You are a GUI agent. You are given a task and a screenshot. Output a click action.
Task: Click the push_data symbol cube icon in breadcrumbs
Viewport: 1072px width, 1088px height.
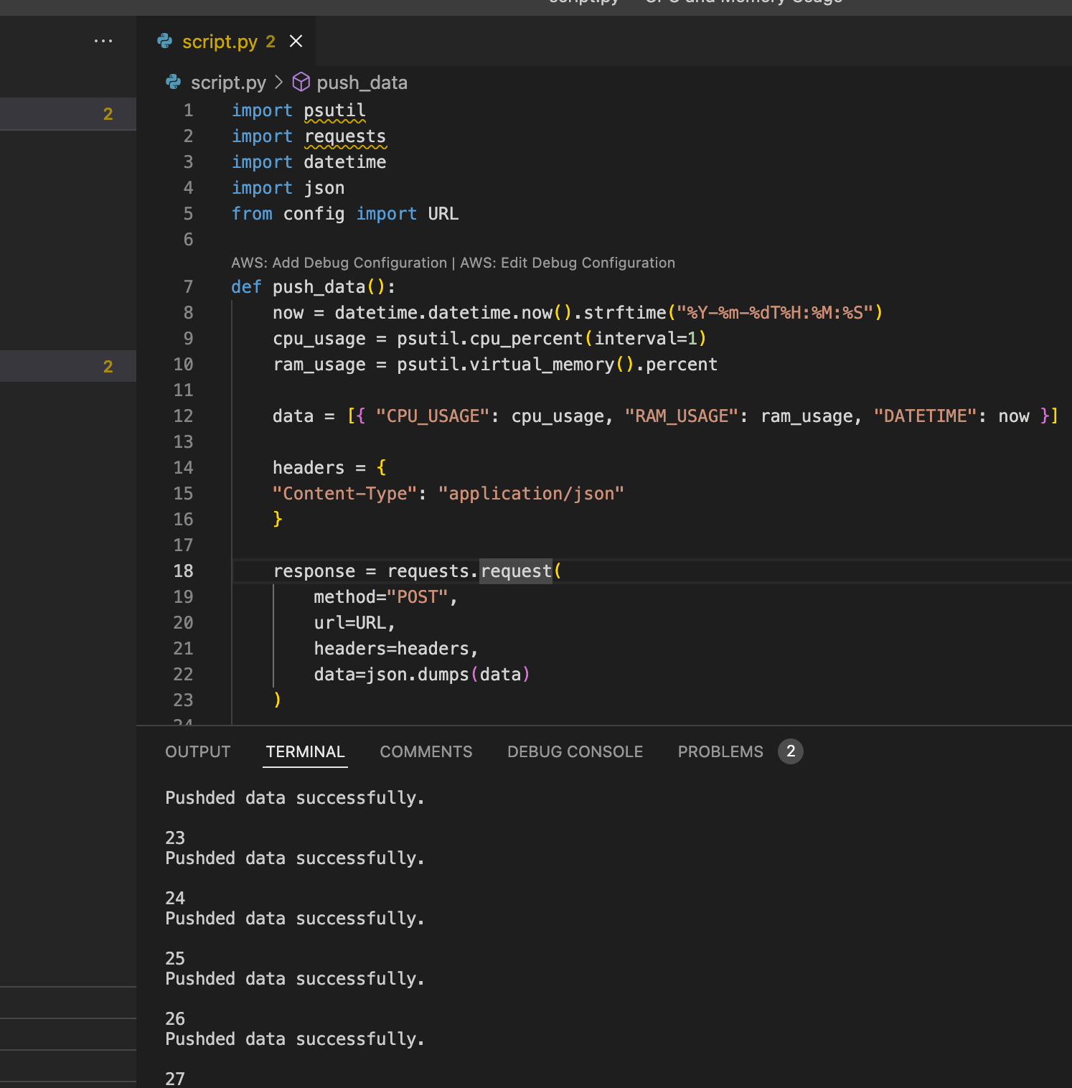point(301,82)
